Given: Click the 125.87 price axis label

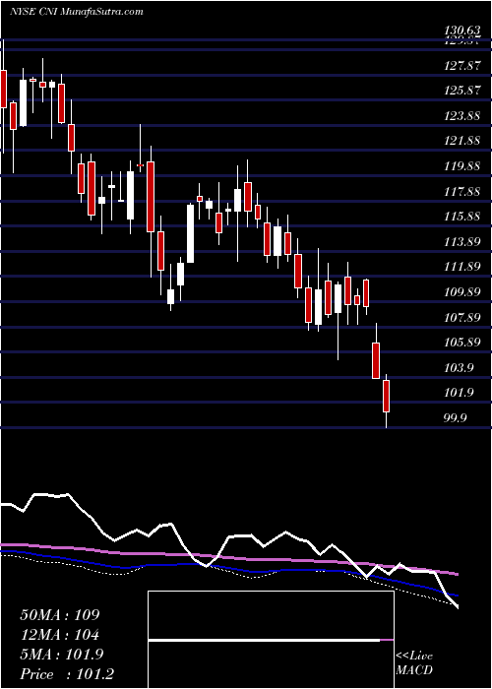Looking at the screenshot, I should pos(461,91).
